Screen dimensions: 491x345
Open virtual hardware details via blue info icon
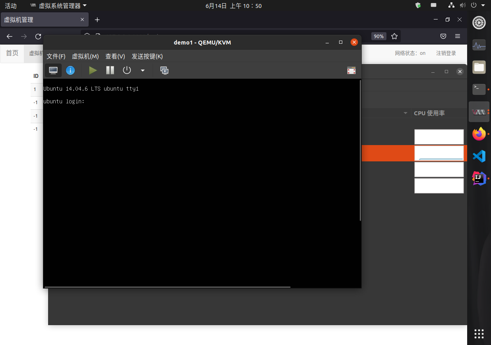pos(70,70)
